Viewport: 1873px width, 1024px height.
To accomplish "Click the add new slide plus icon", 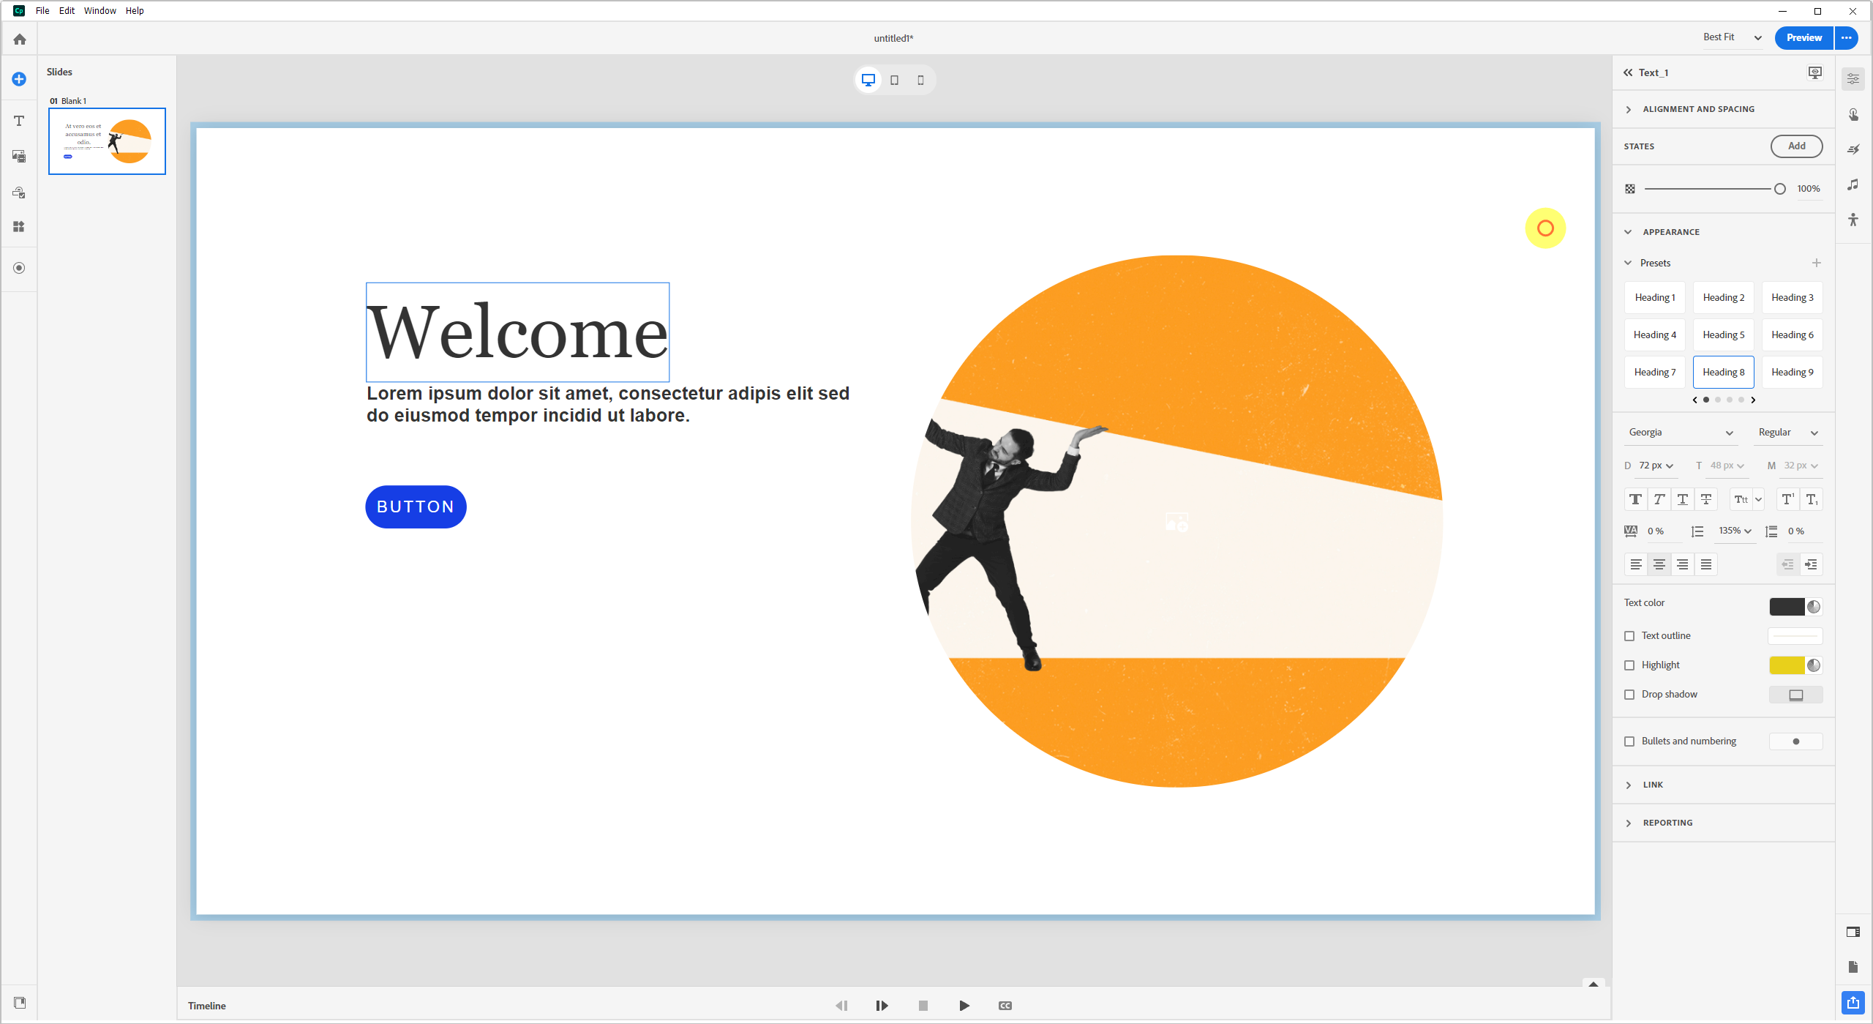I will pyautogui.click(x=19, y=79).
